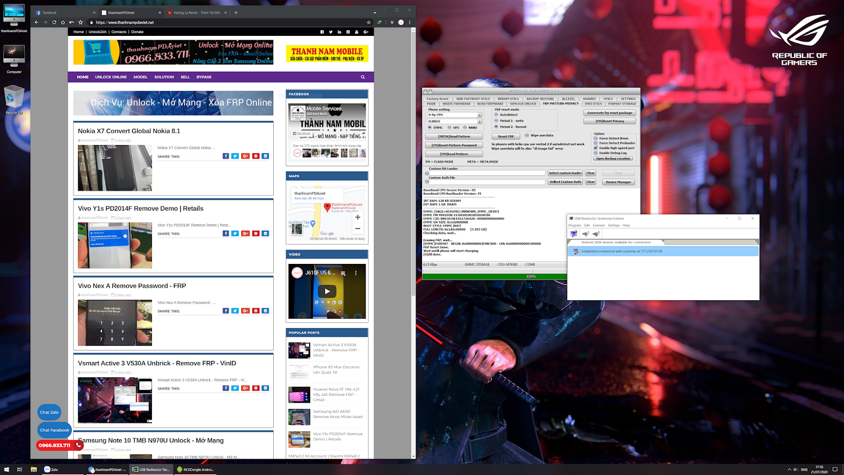Select the established connection row in USB Redirector

coord(663,251)
